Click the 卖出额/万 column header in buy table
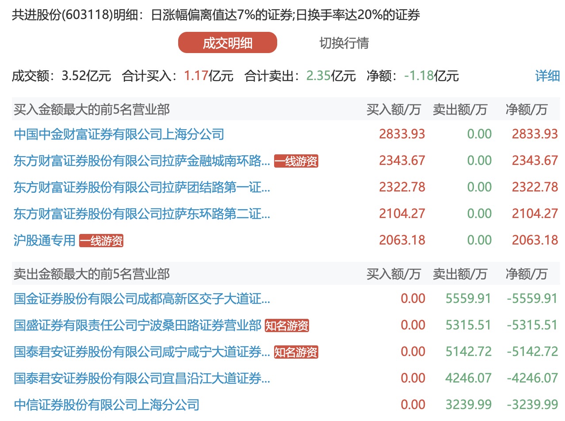This screenshot has width=565, height=421. coord(460,110)
